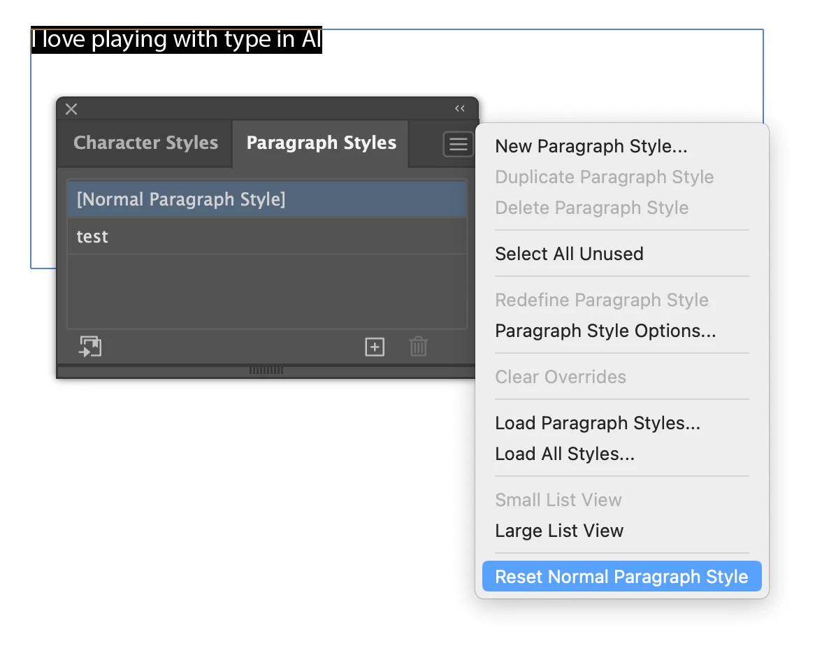Screen dimensions: 822x646
Task: Open the Paragraph Styles panel menu icon
Action: tap(458, 145)
